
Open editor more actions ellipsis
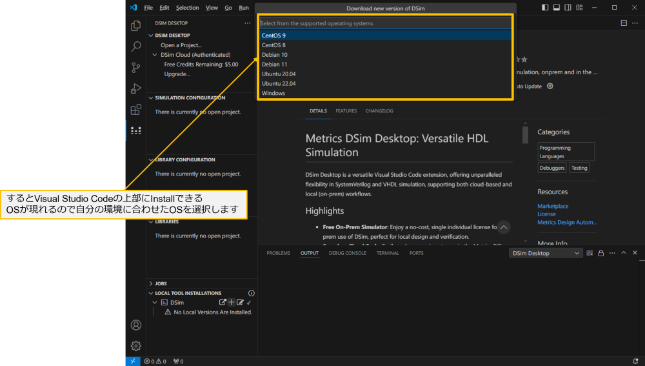pos(635,23)
